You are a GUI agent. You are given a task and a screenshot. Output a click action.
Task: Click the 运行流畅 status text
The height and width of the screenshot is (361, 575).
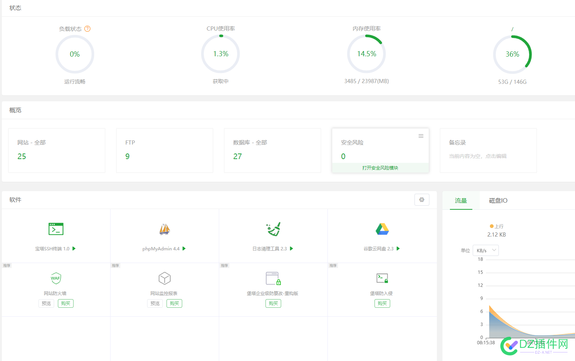[x=75, y=82]
